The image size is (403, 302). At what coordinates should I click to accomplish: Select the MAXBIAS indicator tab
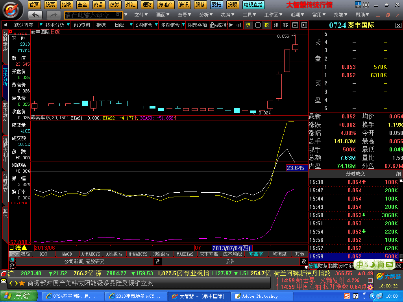(185, 254)
